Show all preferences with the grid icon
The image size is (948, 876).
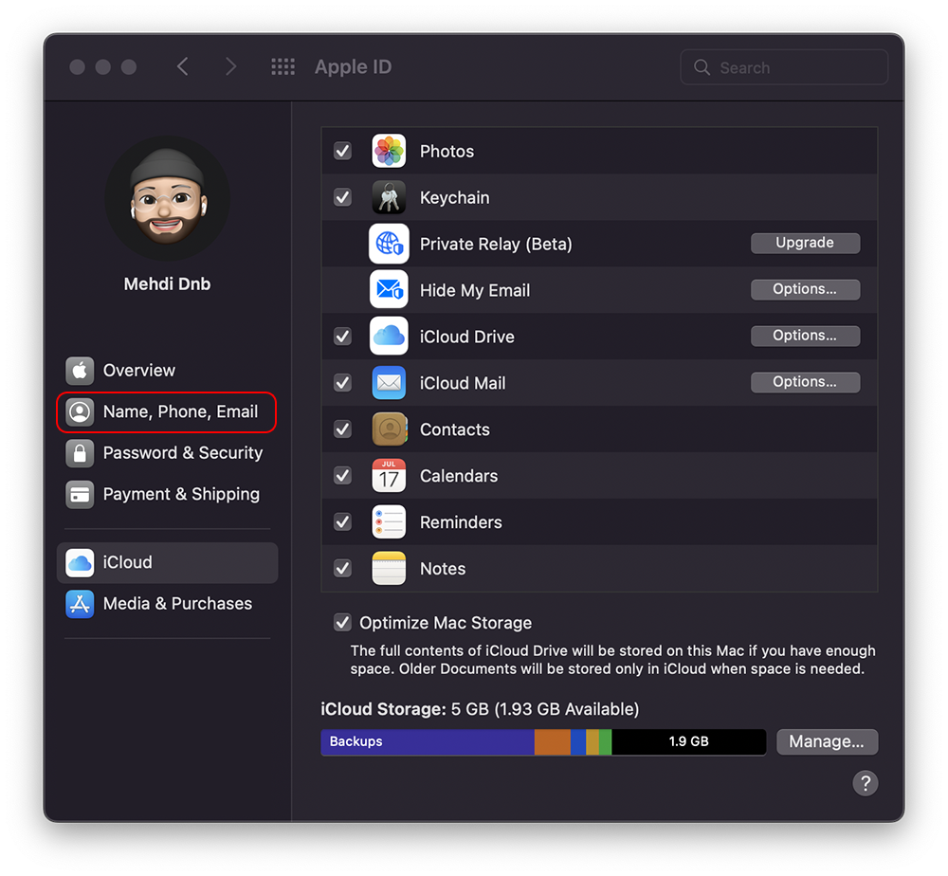(283, 66)
